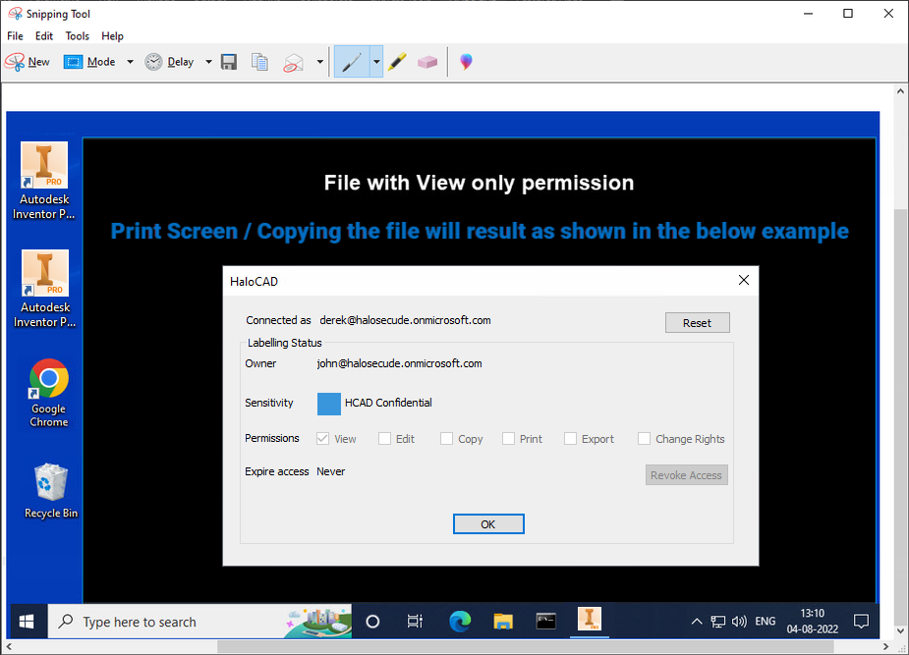Enable the Edit permission checkbox
Viewport: 909px width, 655px height.
tap(385, 439)
